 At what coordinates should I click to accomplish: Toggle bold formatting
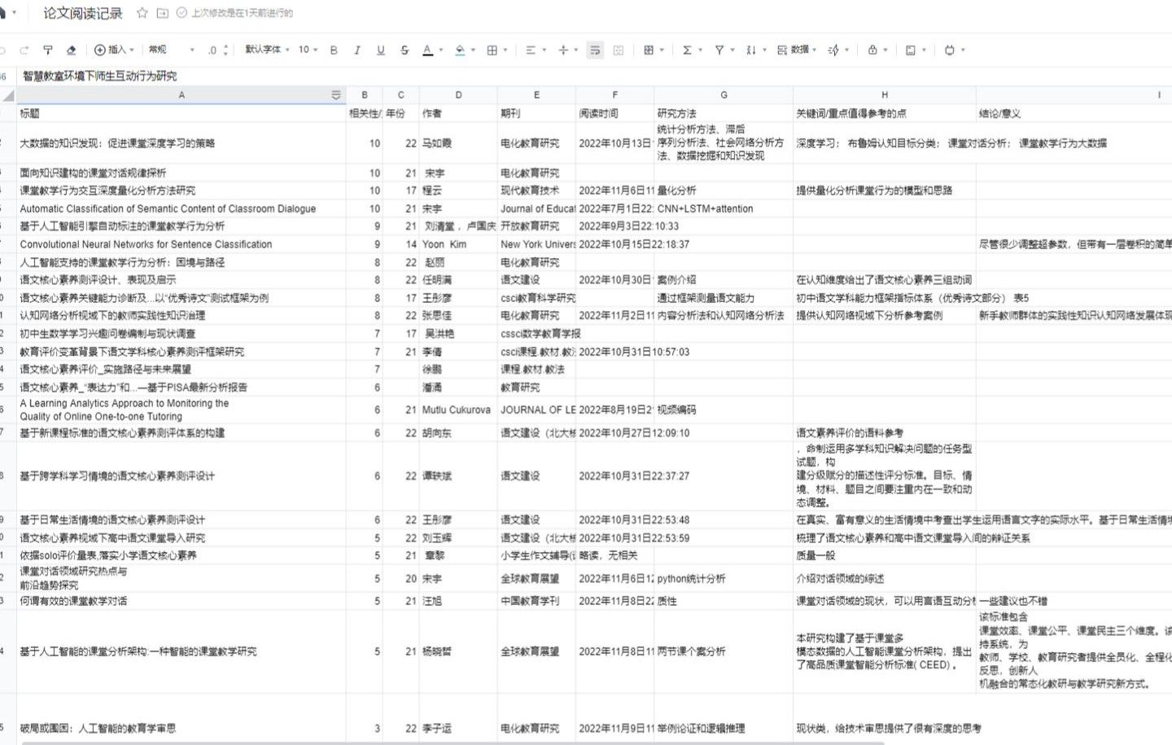click(334, 50)
